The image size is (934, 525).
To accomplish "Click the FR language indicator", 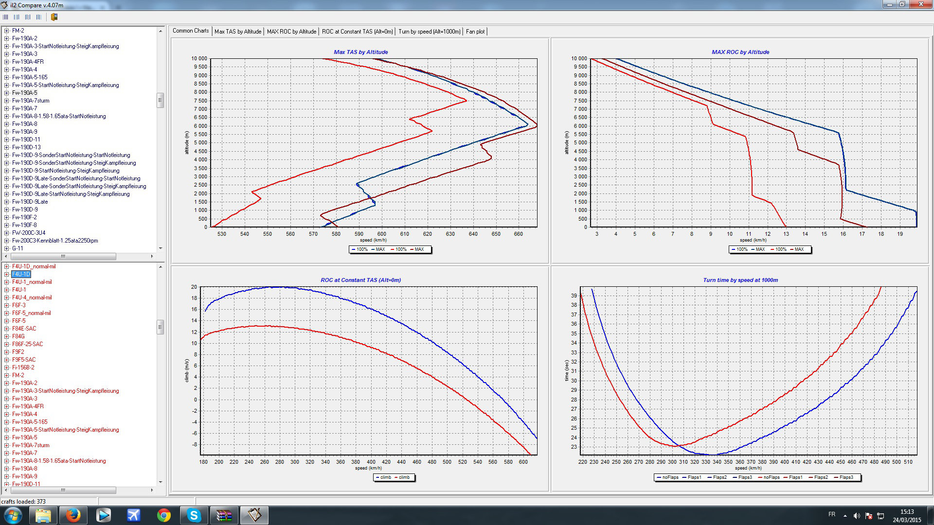I will (x=832, y=514).
